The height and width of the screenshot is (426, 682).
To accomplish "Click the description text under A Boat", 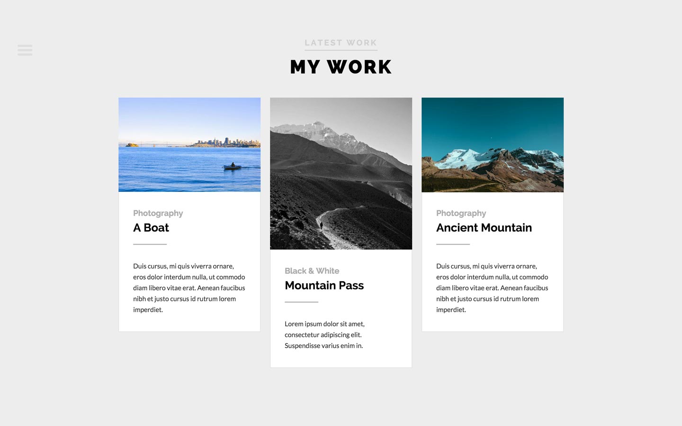I will coord(189,288).
